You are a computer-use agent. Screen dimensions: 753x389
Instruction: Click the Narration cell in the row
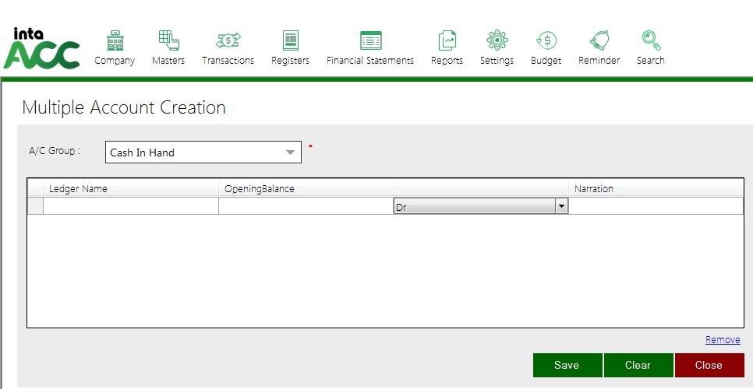click(655, 206)
